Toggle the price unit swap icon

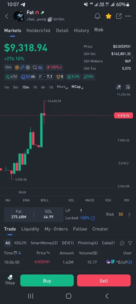coord(48,253)
